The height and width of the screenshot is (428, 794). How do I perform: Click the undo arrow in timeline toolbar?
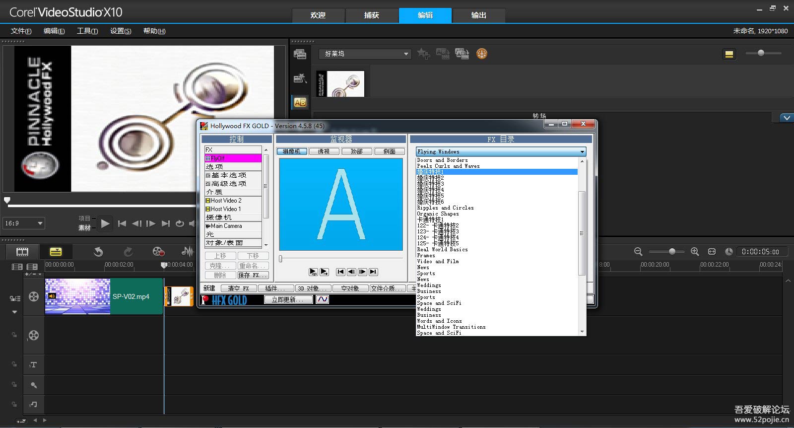click(98, 252)
